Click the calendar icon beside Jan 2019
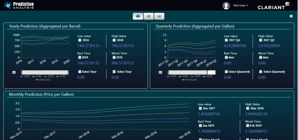 tap(200, 126)
